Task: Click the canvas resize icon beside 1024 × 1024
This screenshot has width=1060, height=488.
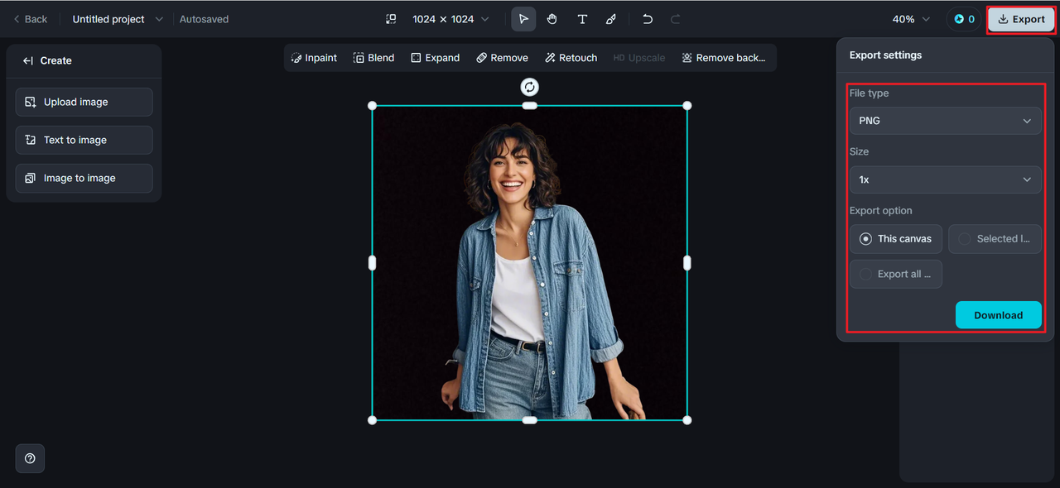Action: tap(392, 19)
